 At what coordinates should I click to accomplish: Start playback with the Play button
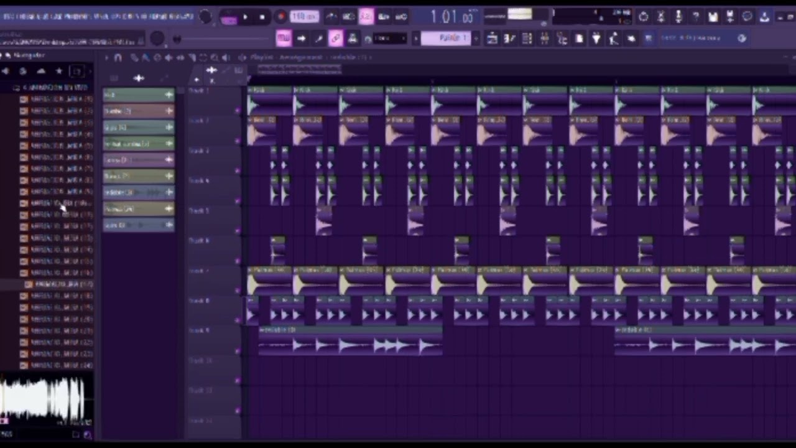[246, 17]
